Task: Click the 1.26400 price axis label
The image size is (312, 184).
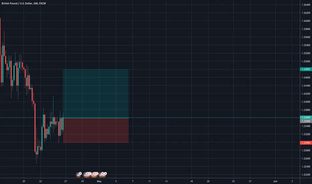Action: point(306,5)
